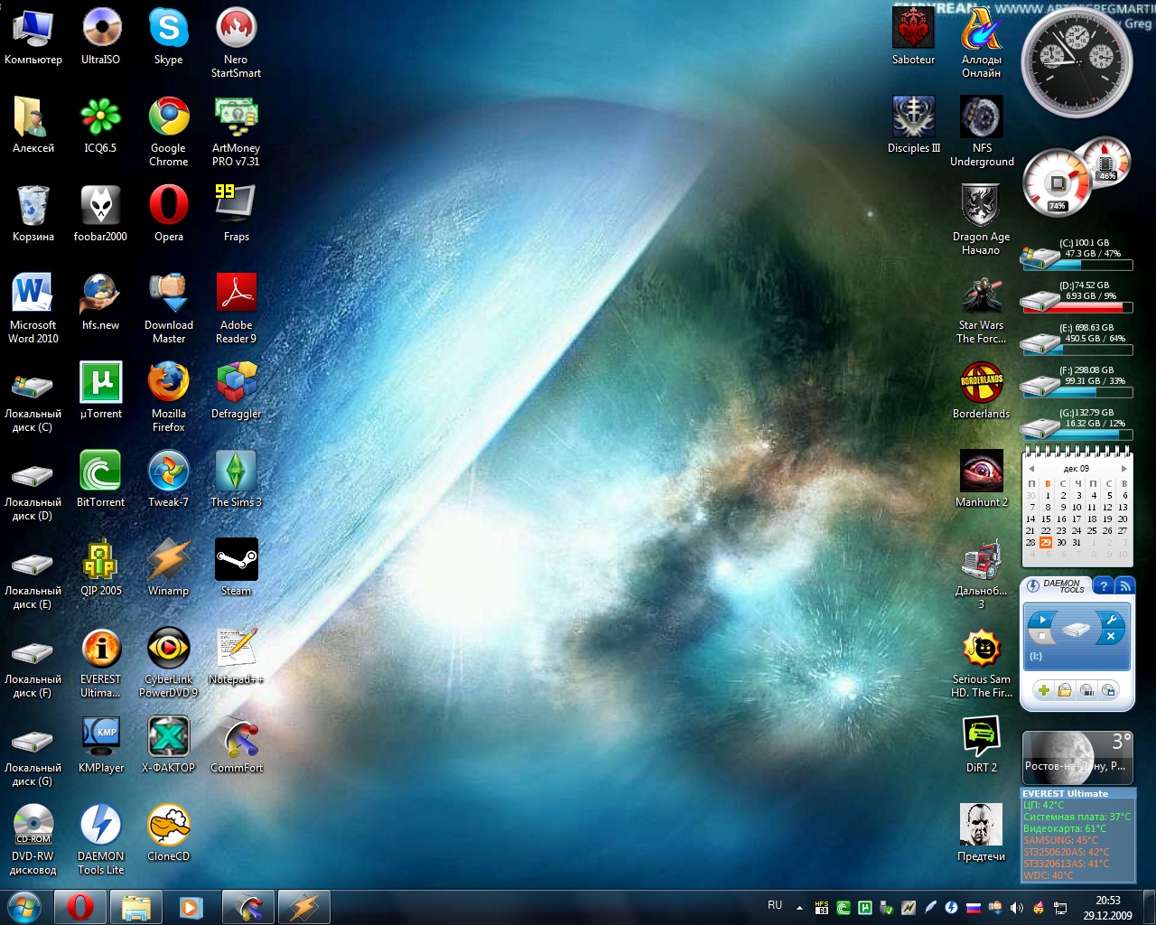
Task: Select EVEREST Ultimate desktop icon
Action: point(101,662)
